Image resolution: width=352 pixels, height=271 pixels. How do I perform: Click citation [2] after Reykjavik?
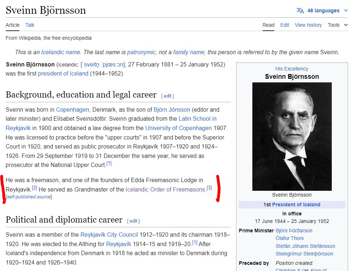pos(34,188)
